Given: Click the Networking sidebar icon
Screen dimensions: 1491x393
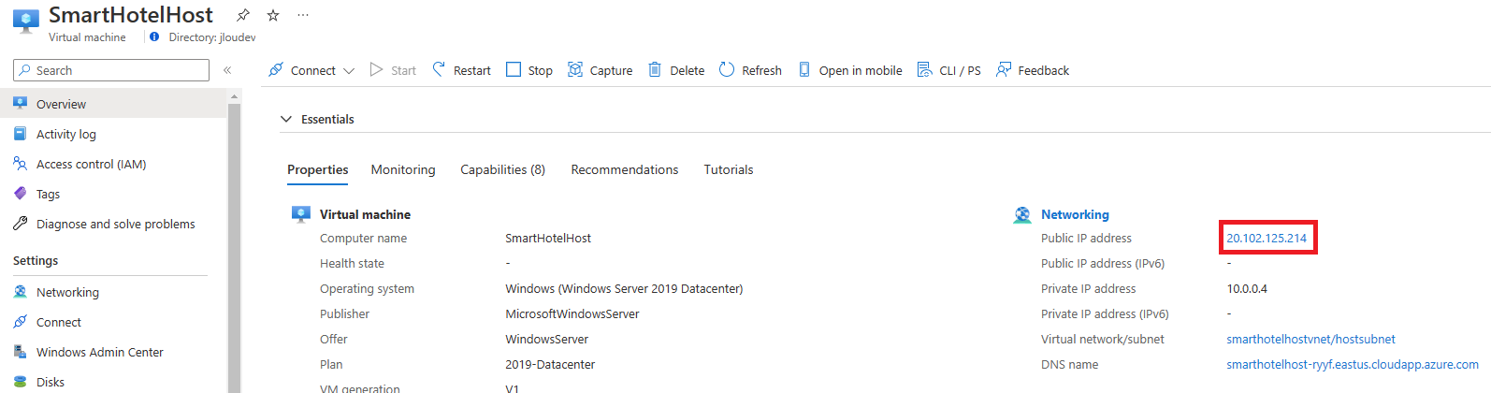Looking at the screenshot, I should [21, 292].
